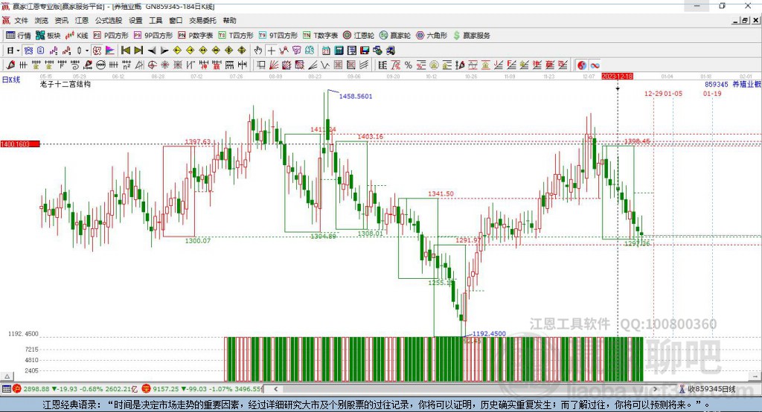
Task: Open 赢家服务 with dollar sign icon
Action: pyautogui.click(x=471, y=36)
